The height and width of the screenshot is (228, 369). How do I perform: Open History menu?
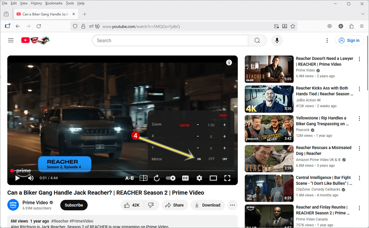(36, 3)
